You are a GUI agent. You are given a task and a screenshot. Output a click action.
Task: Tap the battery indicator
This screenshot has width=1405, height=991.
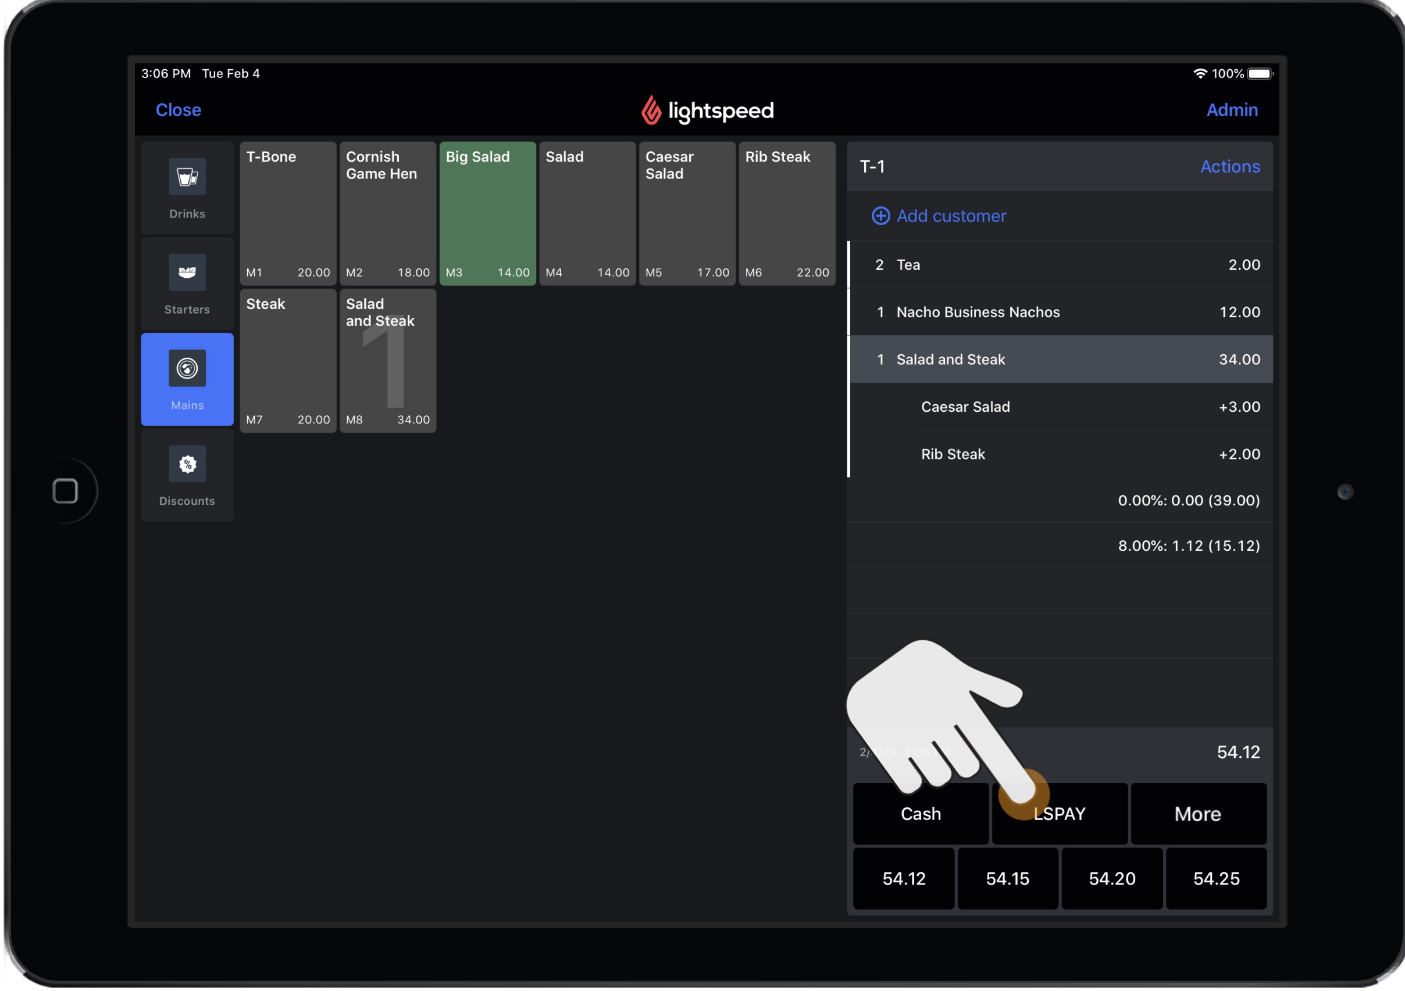[1261, 73]
